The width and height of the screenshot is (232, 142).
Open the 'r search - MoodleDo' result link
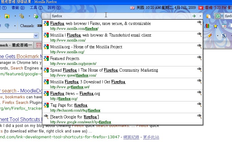(x=21, y=91)
